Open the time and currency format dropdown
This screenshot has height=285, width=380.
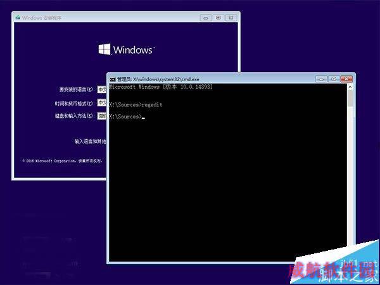(102, 103)
